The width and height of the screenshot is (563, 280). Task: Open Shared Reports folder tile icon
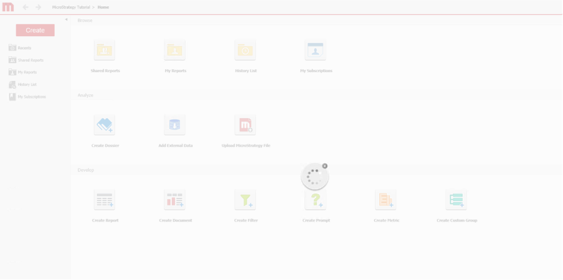click(x=105, y=50)
